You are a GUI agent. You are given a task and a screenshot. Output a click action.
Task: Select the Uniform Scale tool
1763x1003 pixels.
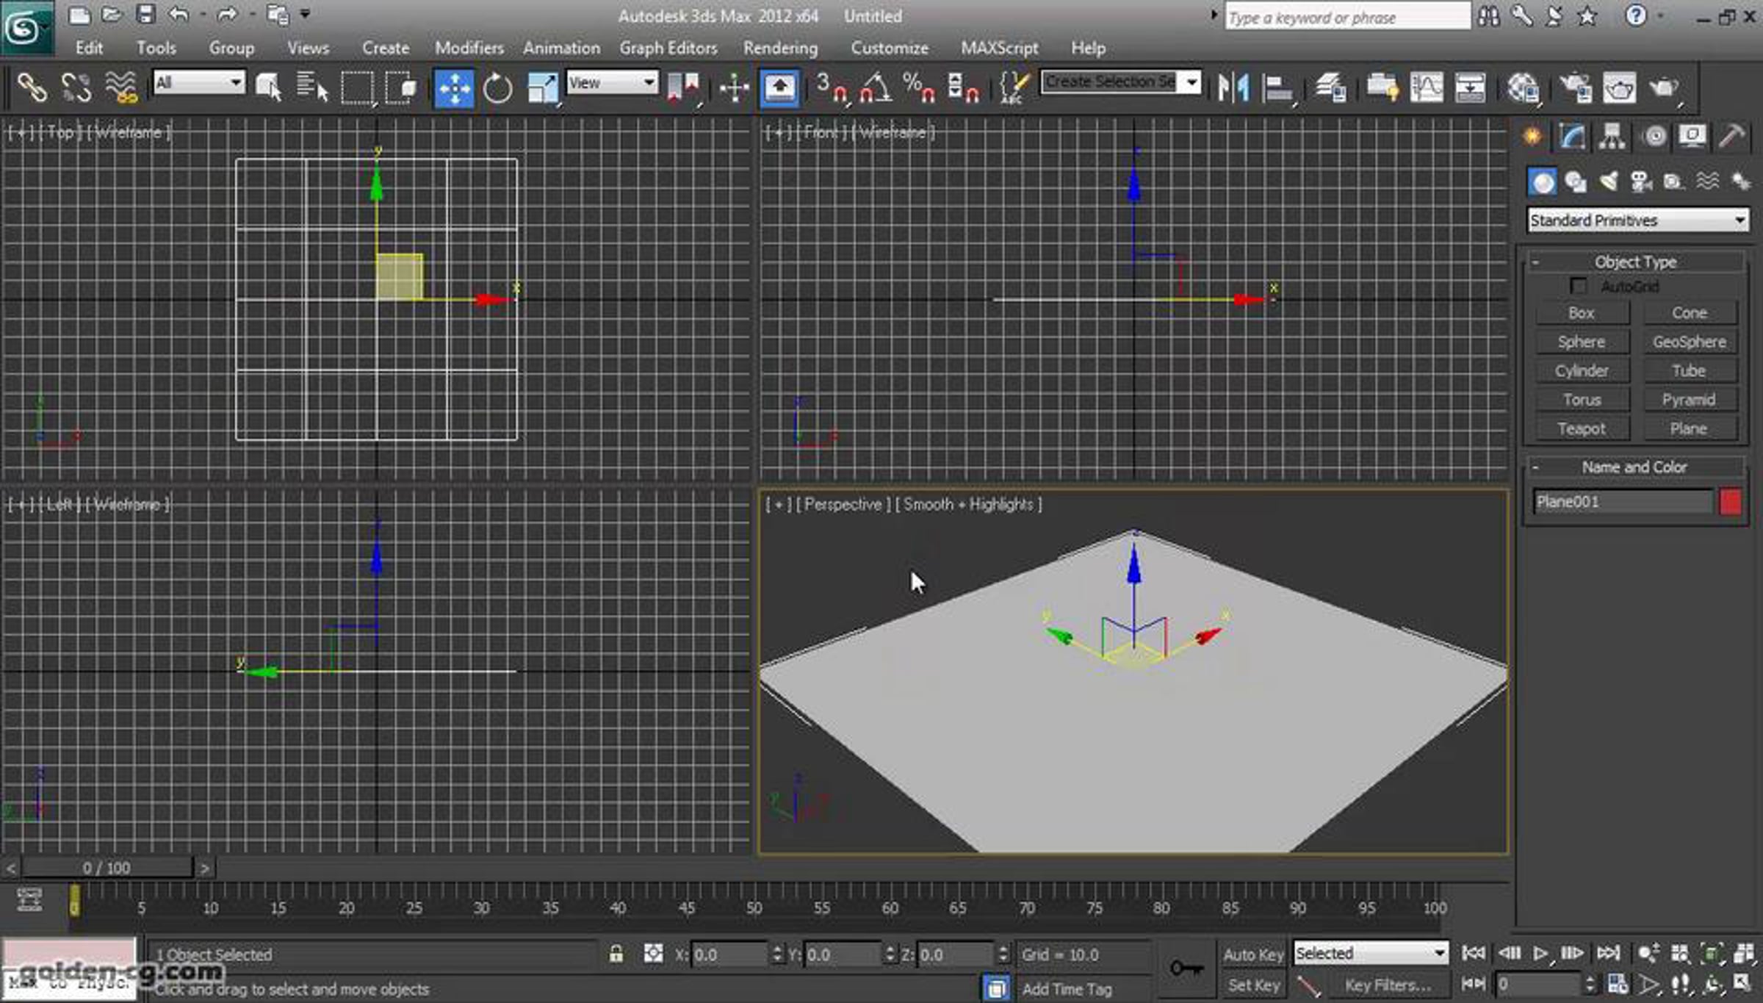point(543,88)
